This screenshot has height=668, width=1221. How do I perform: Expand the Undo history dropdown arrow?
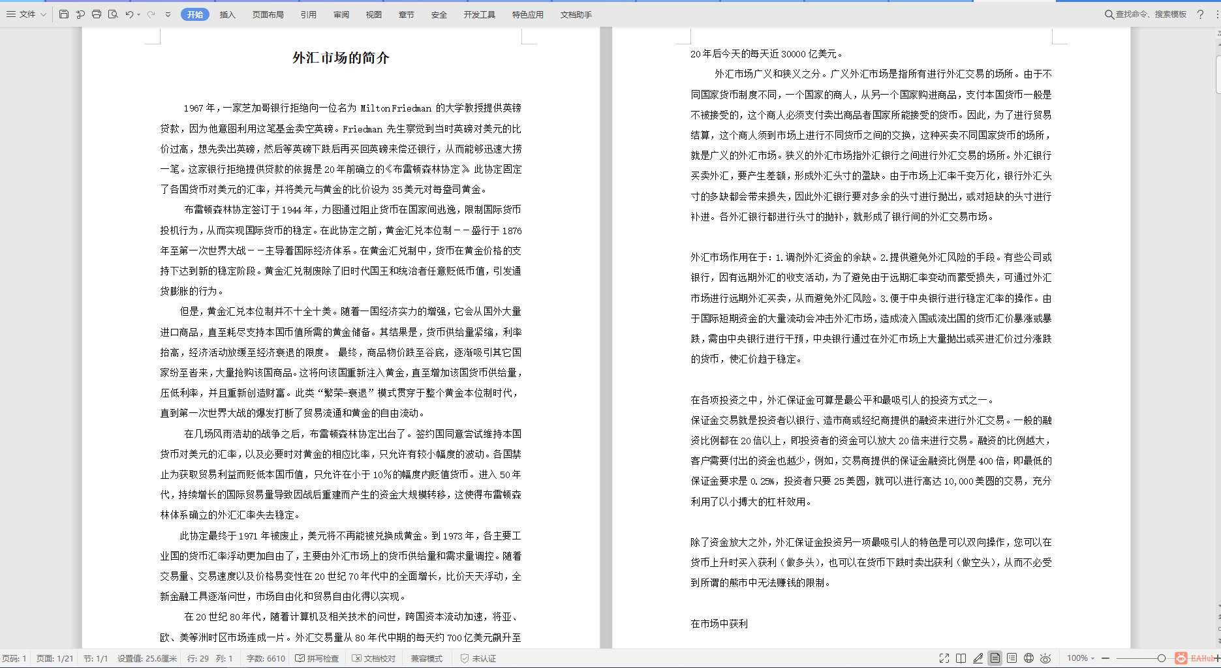(x=138, y=14)
